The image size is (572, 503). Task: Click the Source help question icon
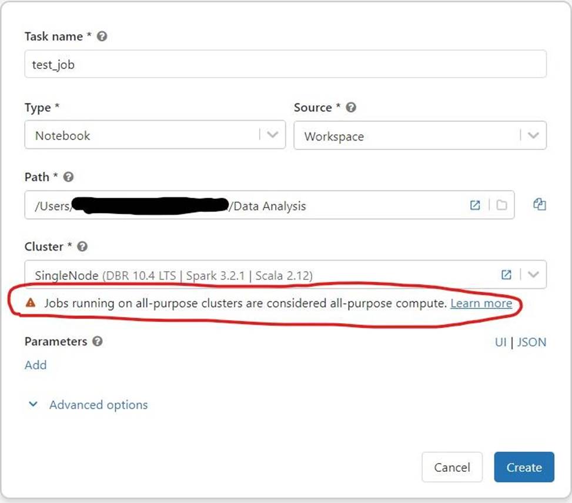351,108
